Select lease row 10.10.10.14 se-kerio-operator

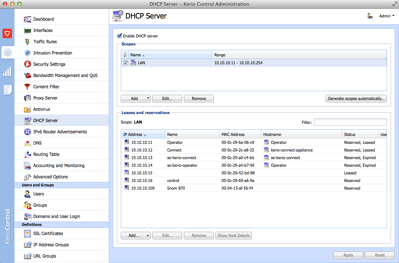[x=254, y=165]
